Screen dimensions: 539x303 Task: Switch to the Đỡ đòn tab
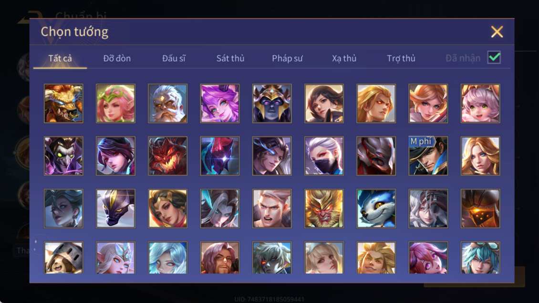pos(117,59)
